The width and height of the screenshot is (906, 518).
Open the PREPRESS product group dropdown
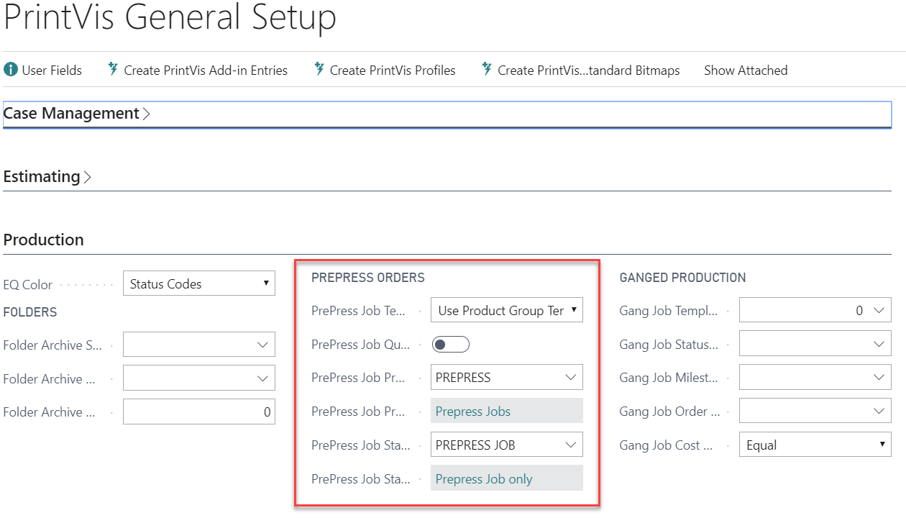point(506,377)
